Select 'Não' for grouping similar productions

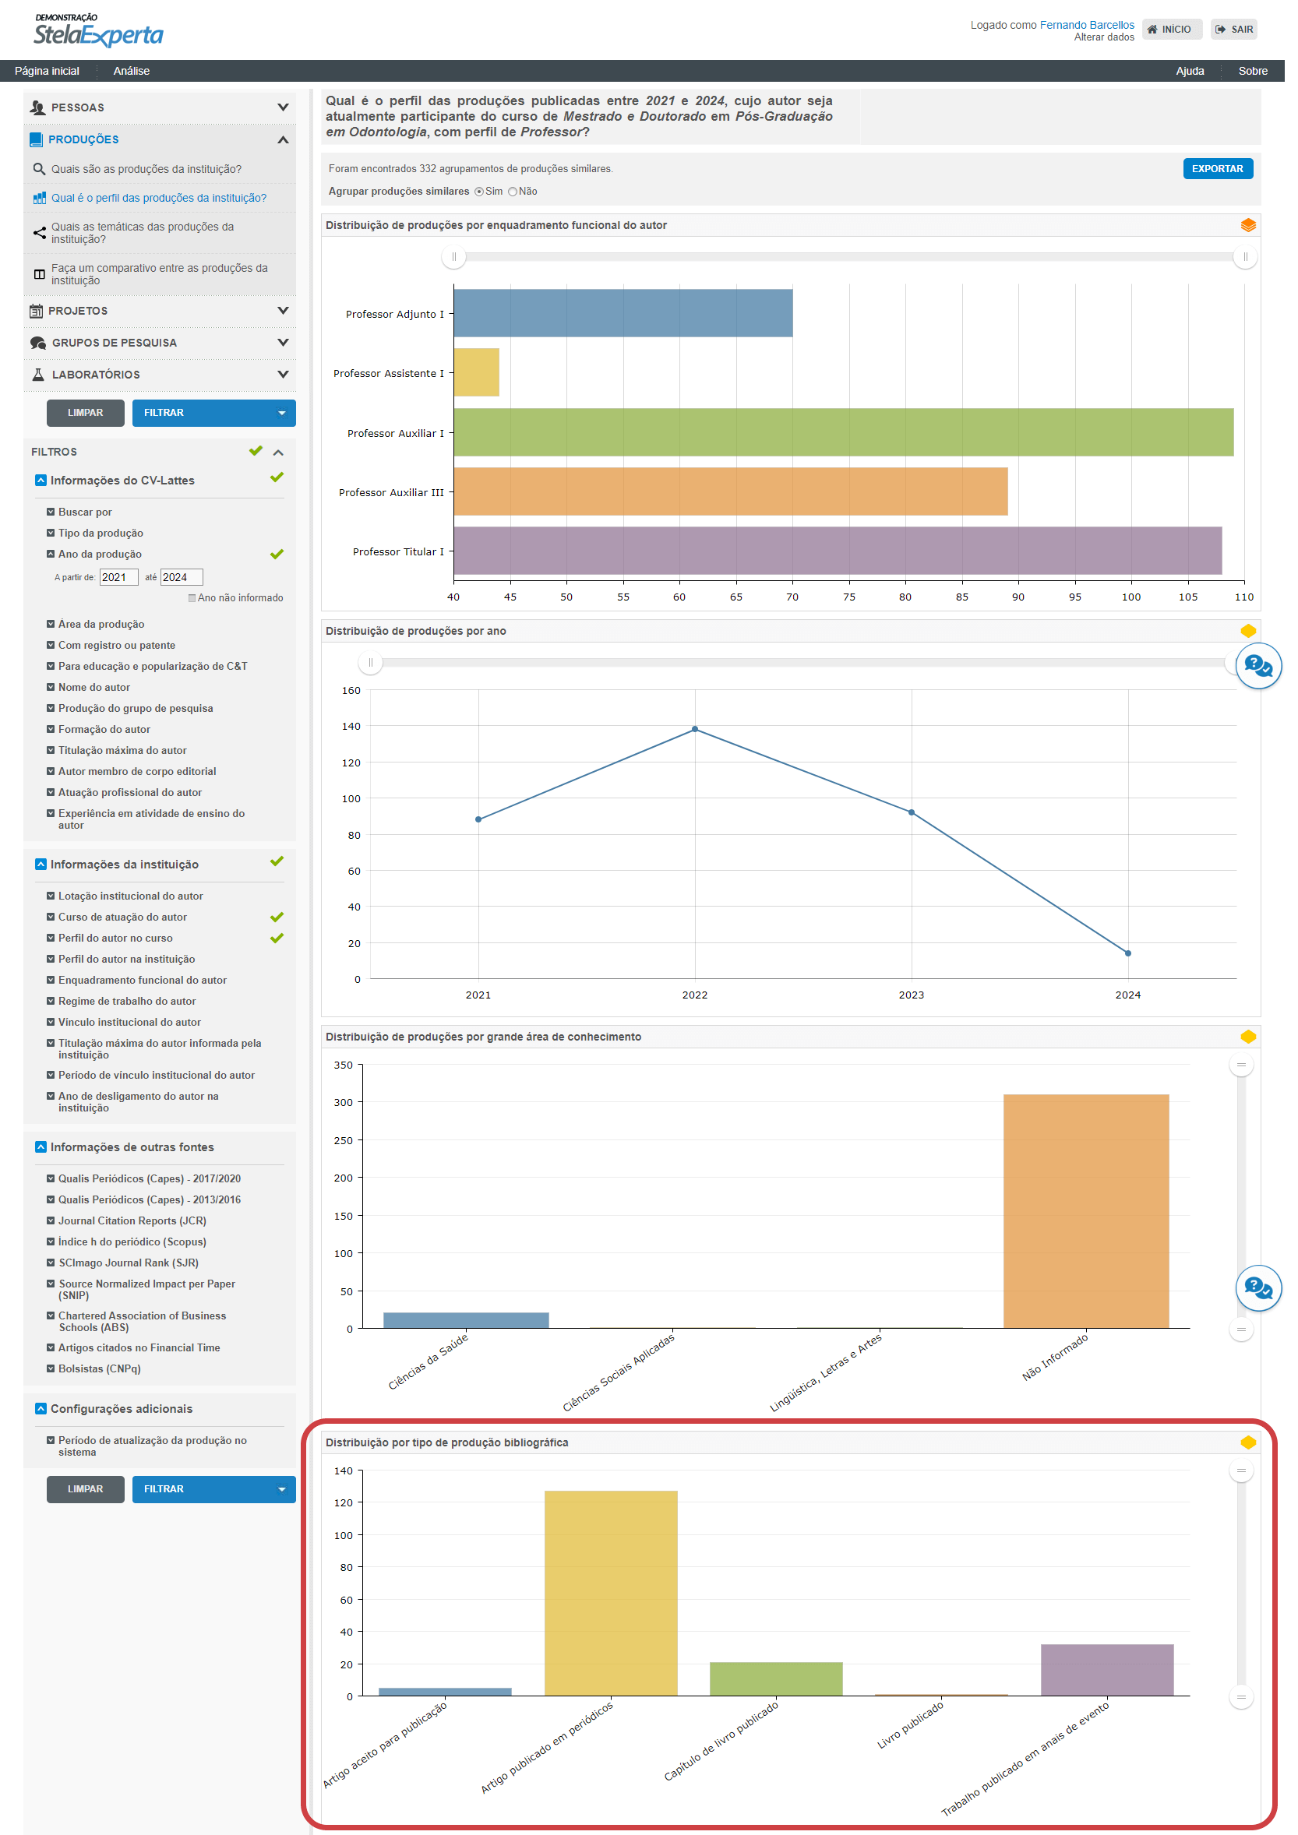[x=513, y=192]
